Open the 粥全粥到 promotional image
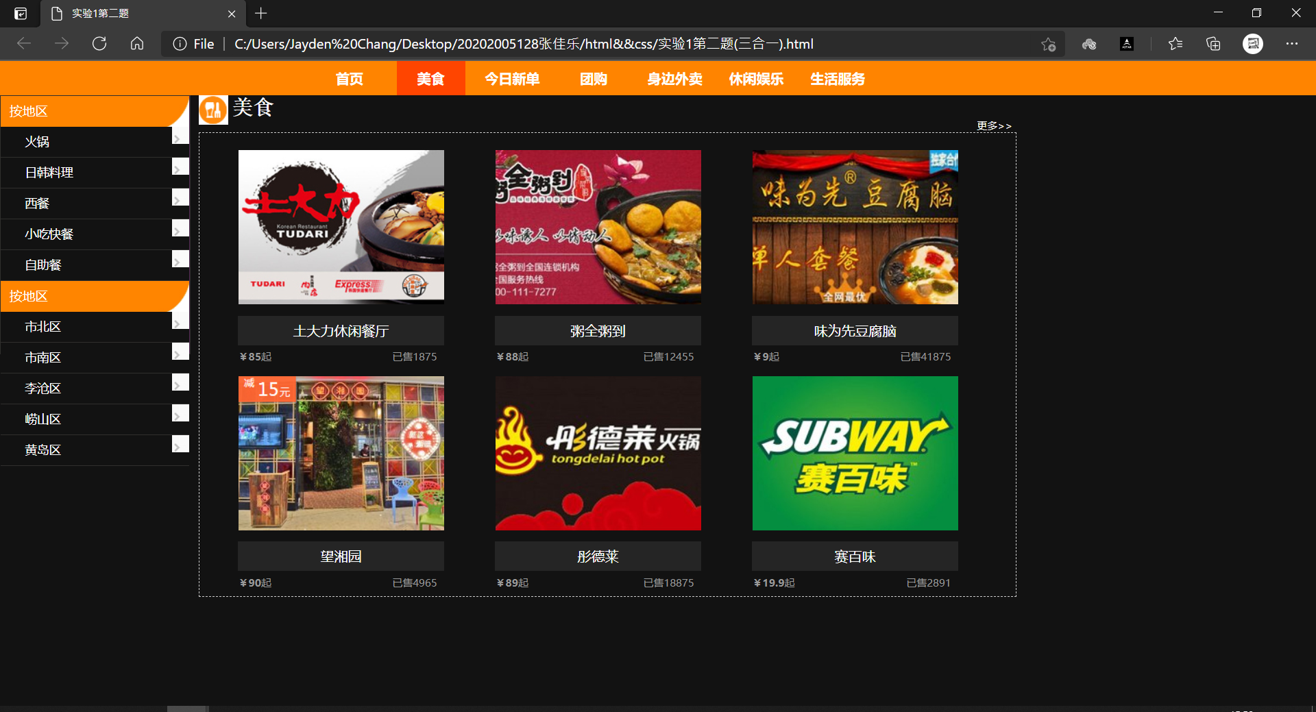This screenshot has height=712, width=1316. 598,227
